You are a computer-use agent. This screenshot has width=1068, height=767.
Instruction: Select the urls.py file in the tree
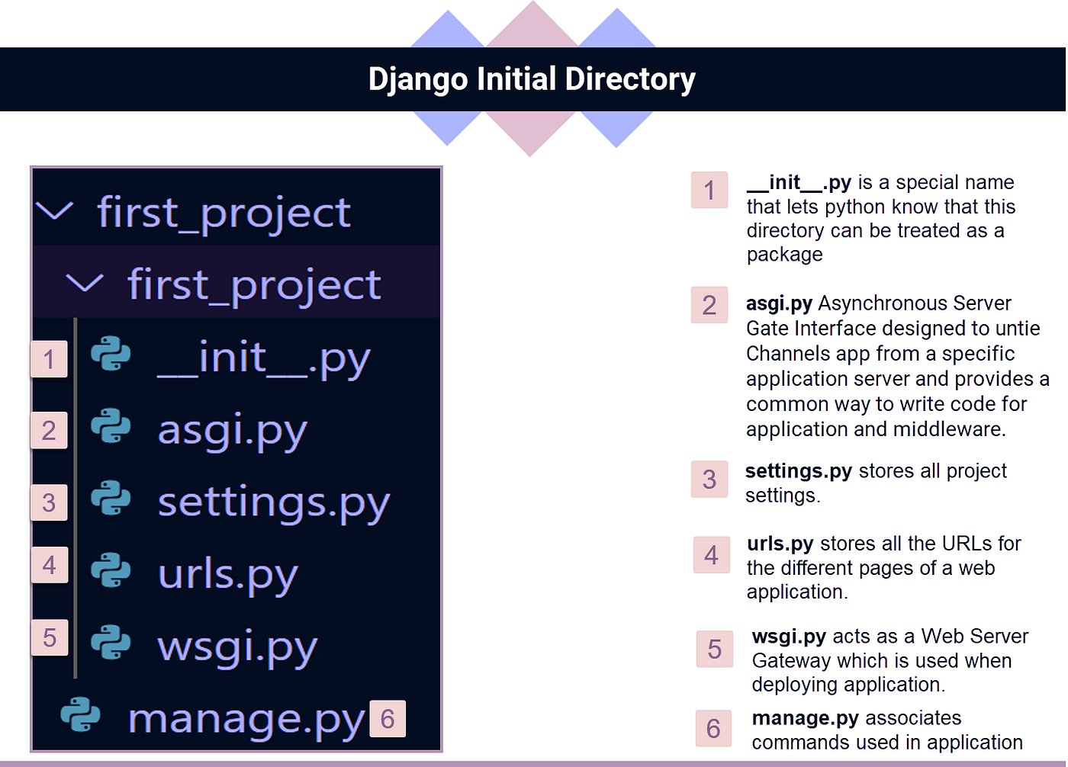click(x=226, y=574)
